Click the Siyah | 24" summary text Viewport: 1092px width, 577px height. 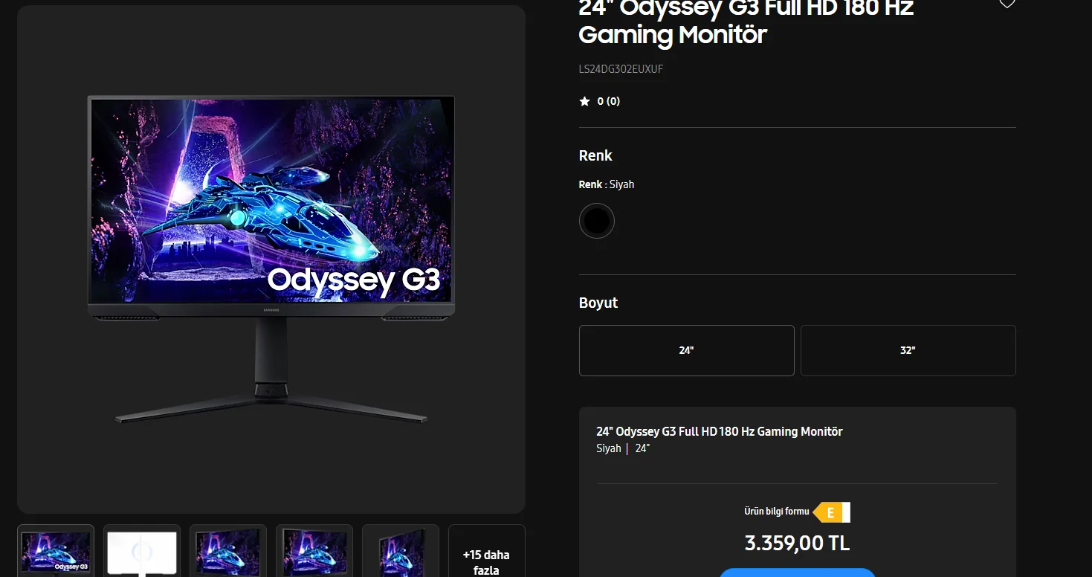click(623, 448)
